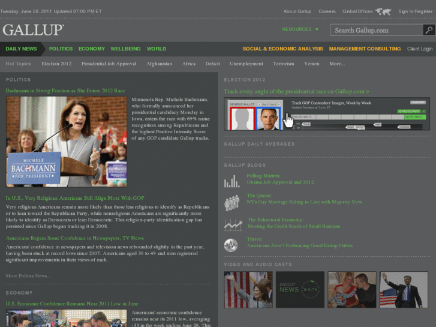Image resolution: width=436 pixels, height=327 pixels.
Task: Open the Thrive pulse circle icon
Action: (231, 245)
